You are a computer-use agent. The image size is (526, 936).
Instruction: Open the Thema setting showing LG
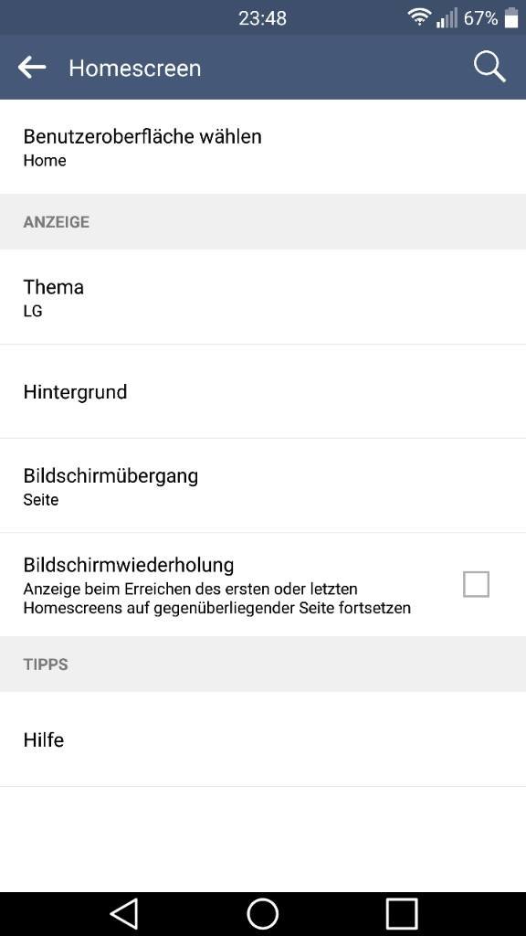(263, 297)
